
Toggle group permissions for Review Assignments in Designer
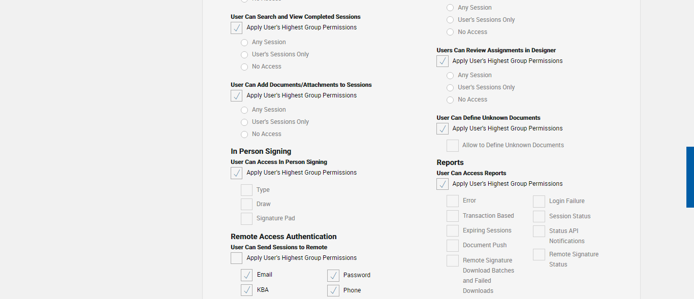click(443, 61)
